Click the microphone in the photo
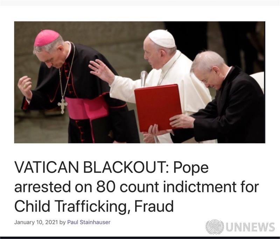280x239 pixels. (x=143, y=78)
